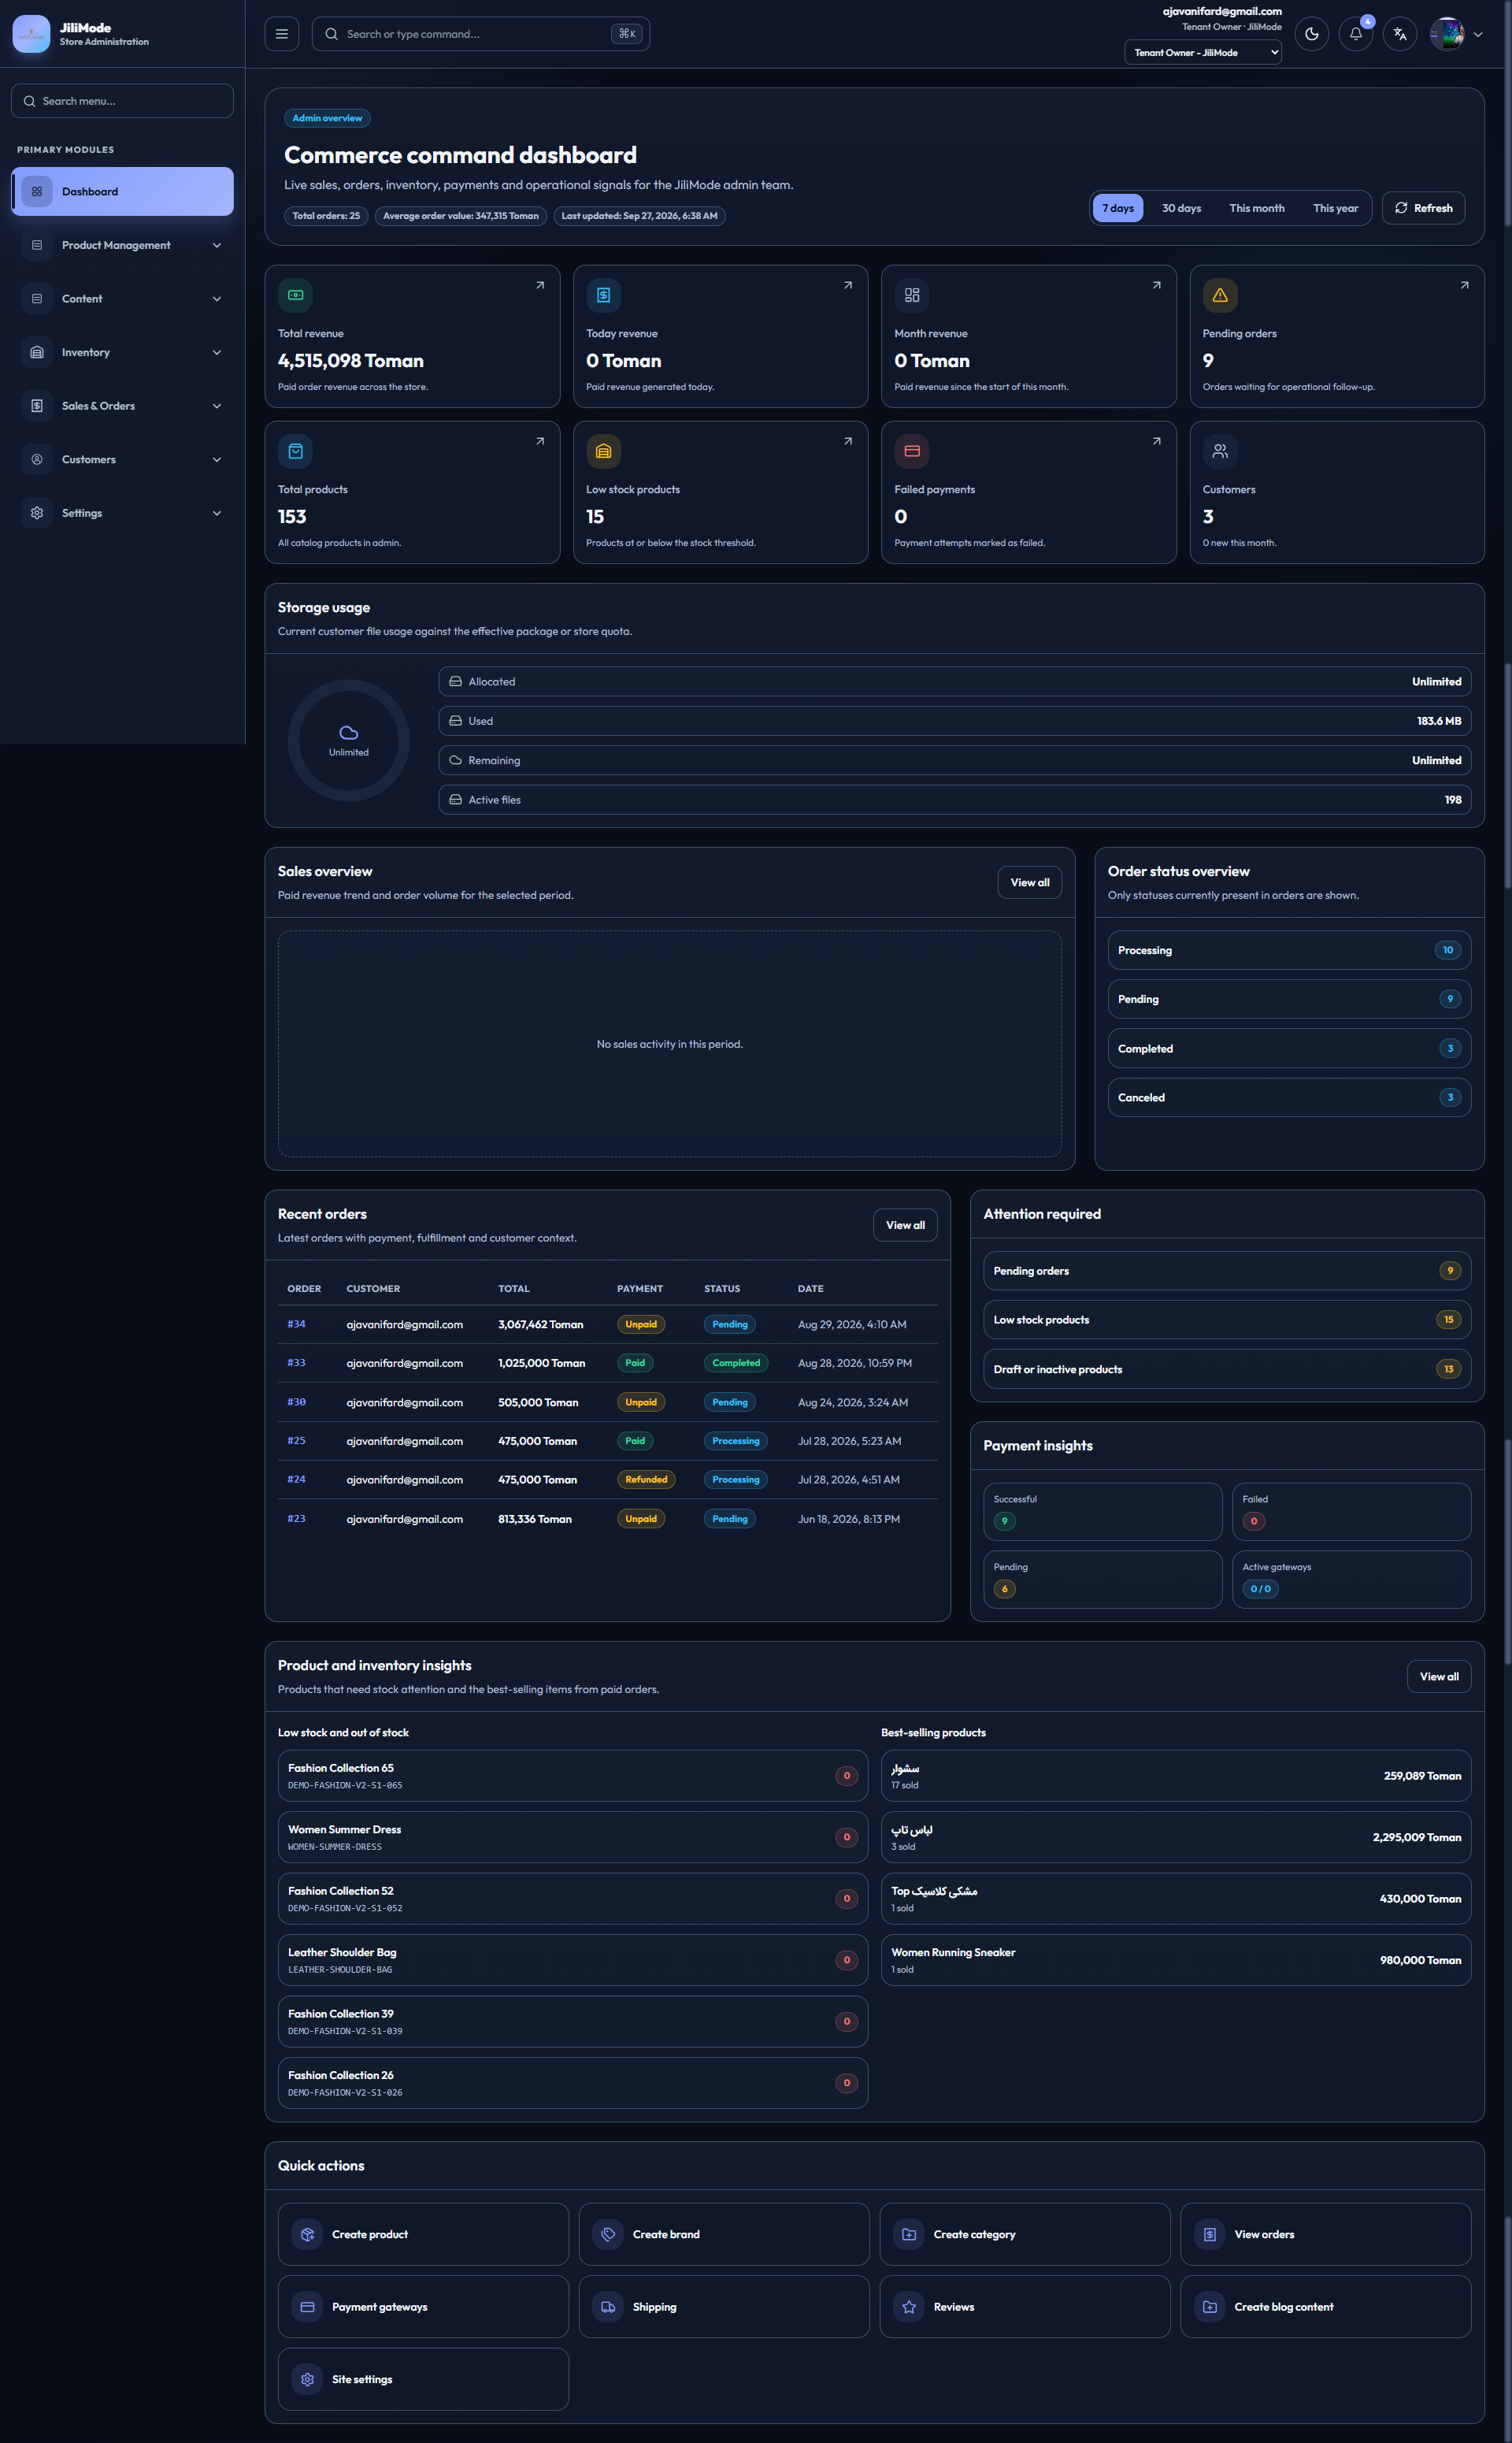Toggle dark mode moon icon
Screen dimensions: 1512x2443
click(x=1311, y=34)
